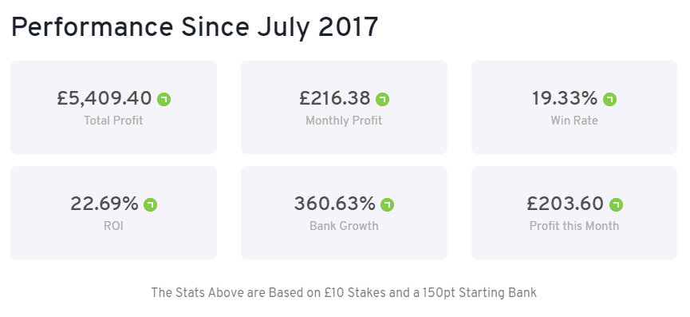Click green trend icon beside 360.63%
Viewport: 690px width, 317px height.
[387, 205]
